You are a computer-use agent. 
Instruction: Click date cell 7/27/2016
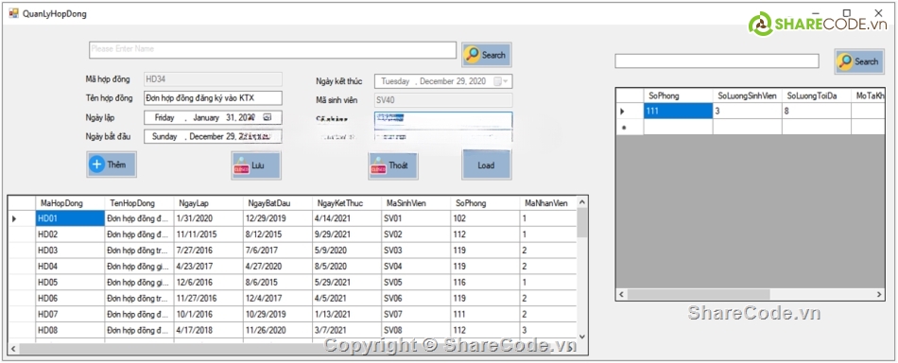tap(208, 251)
